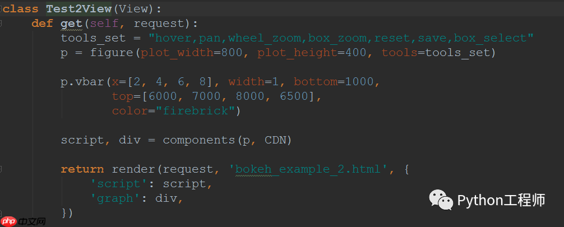Click the "figure" function call
The width and height of the screenshot is (564, 227).
coord(112,53)
